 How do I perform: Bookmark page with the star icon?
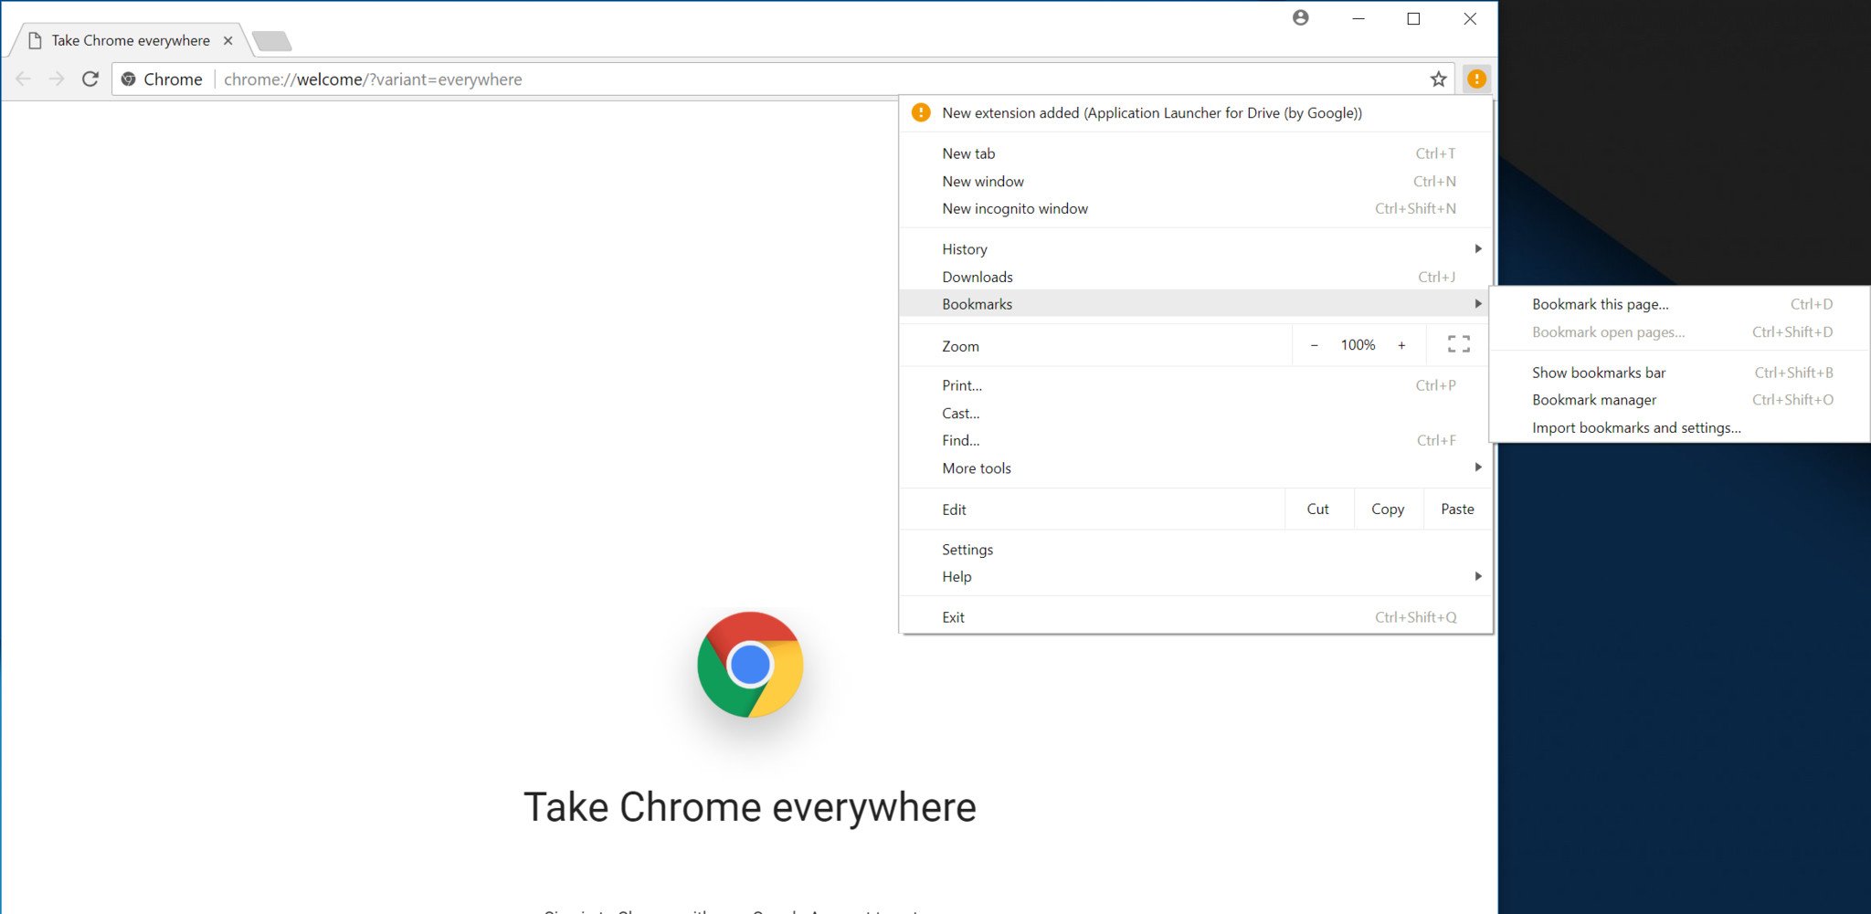1438,79
